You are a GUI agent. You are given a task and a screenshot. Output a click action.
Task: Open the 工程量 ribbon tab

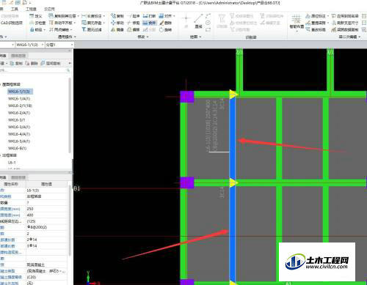[x=31, y=9]
